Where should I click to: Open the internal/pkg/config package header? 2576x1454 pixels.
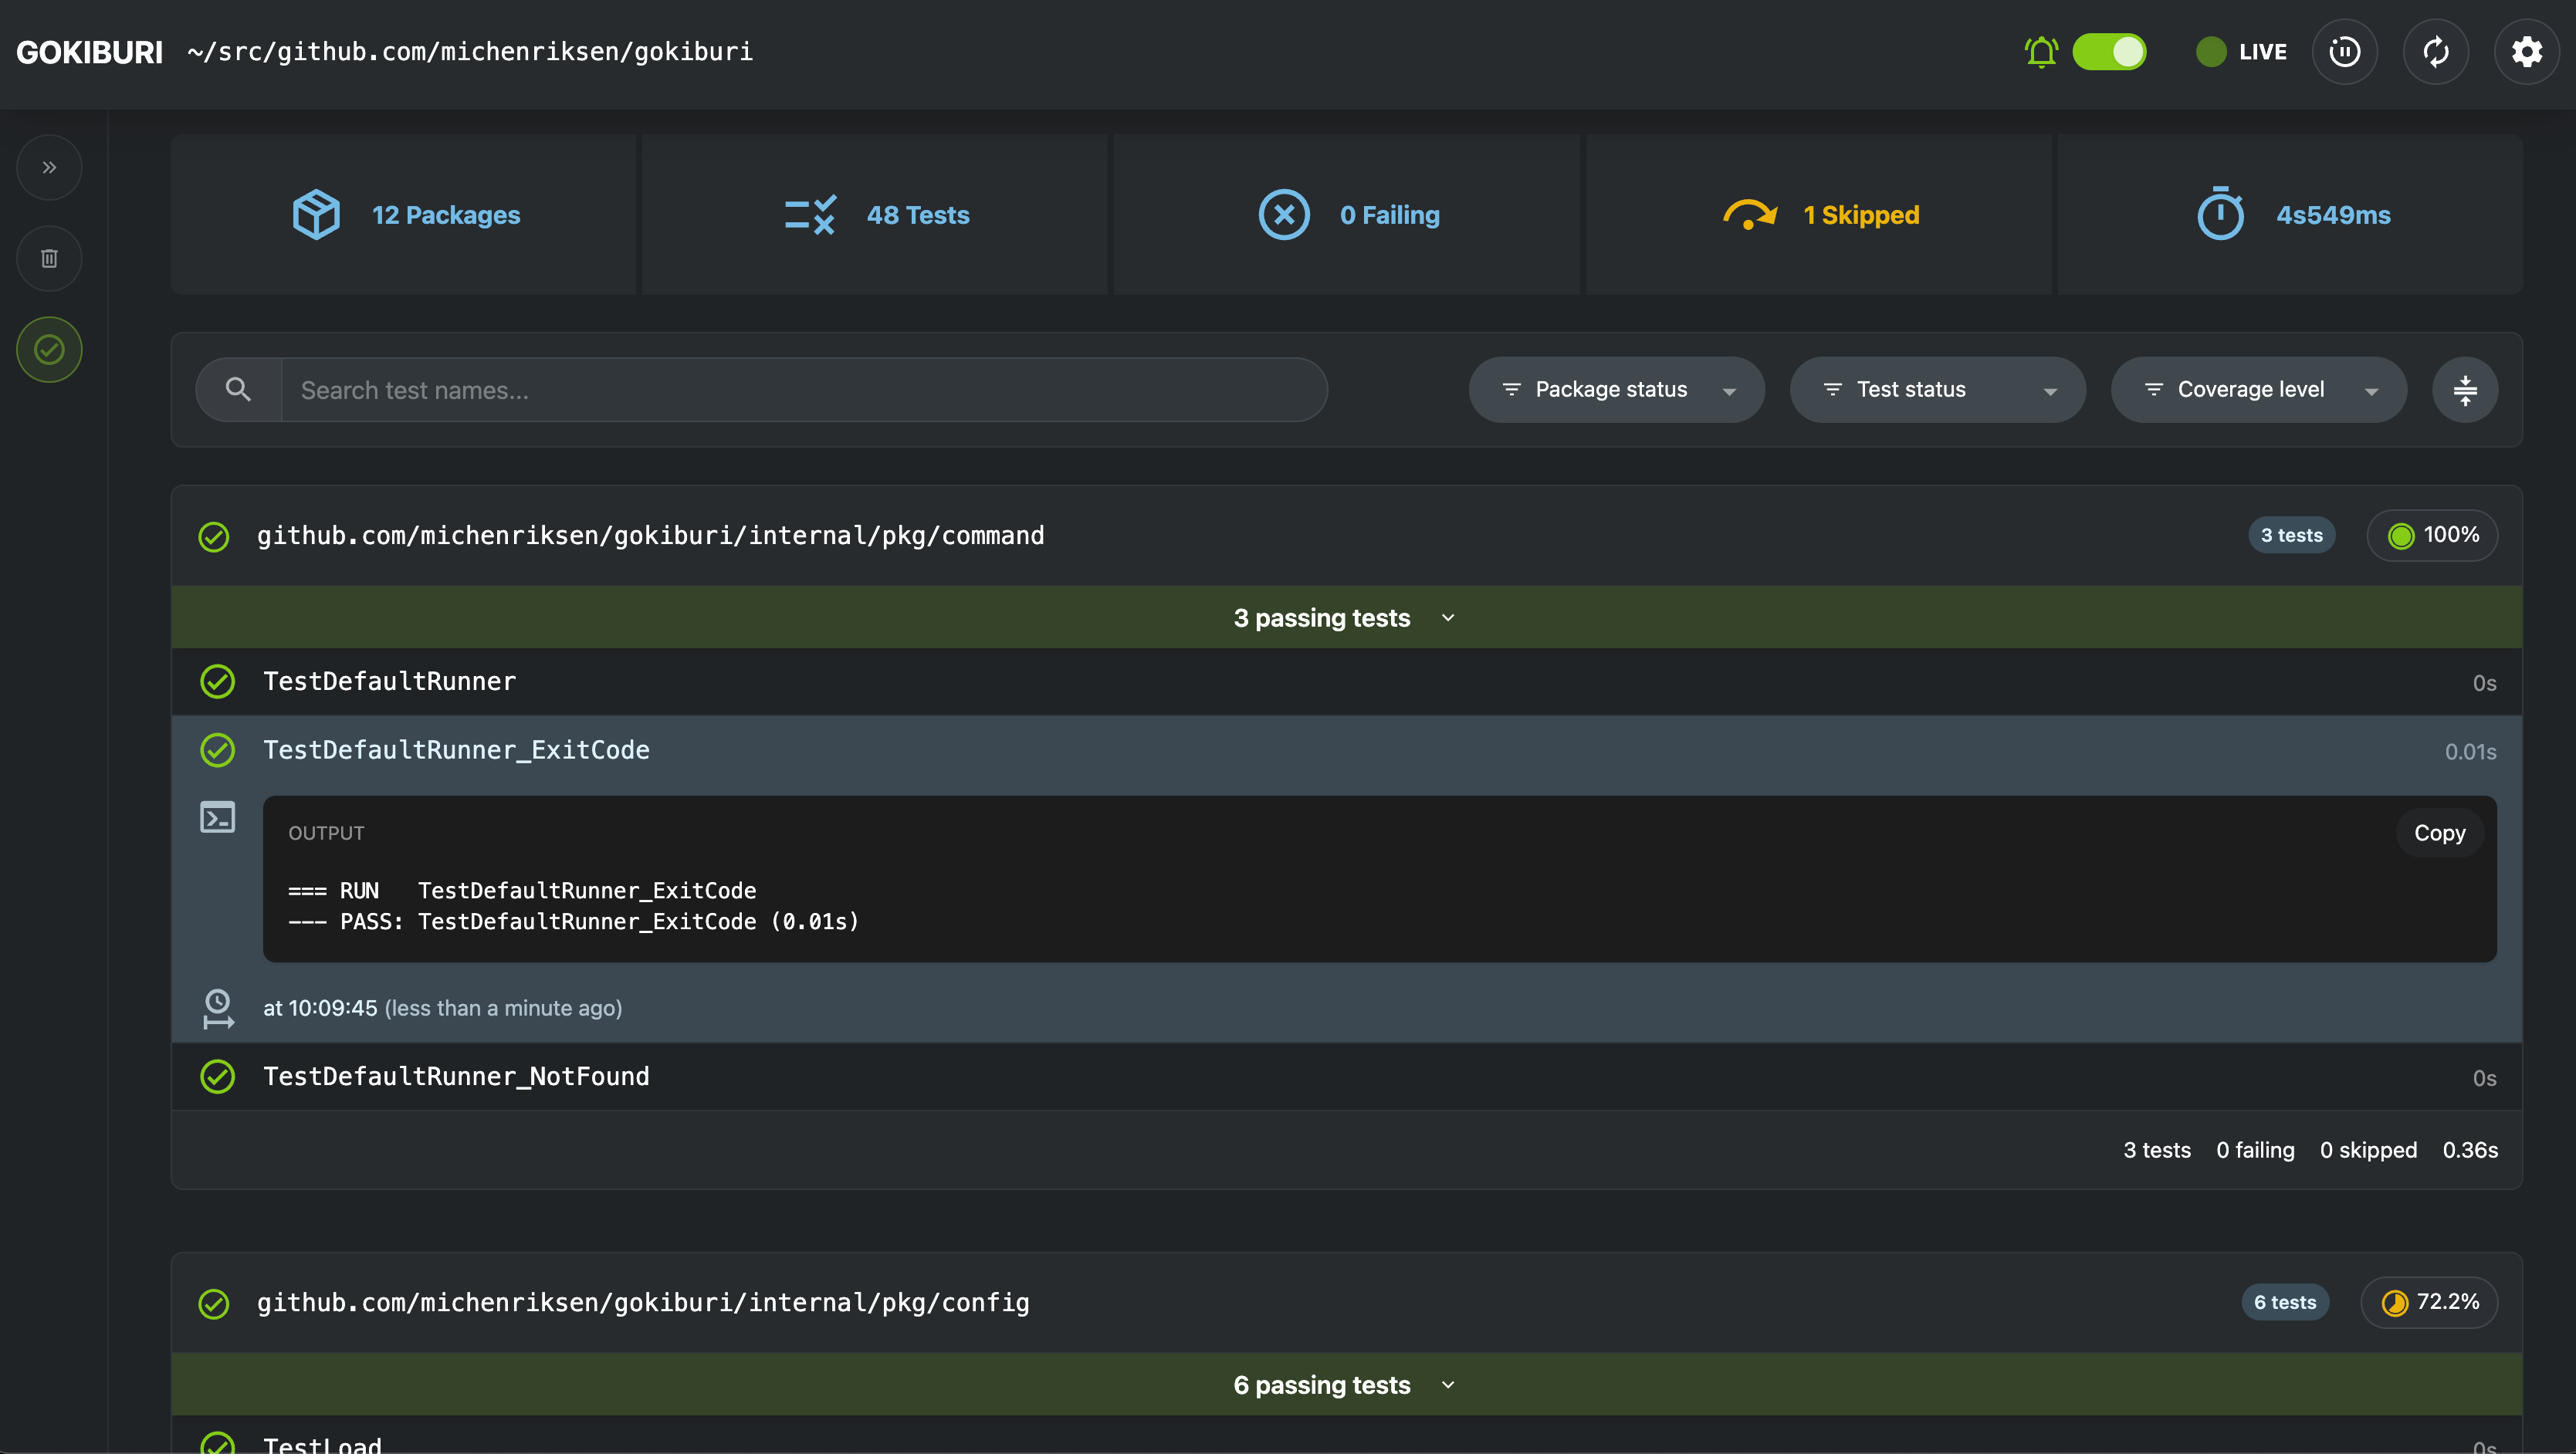tap(643, 1302)
